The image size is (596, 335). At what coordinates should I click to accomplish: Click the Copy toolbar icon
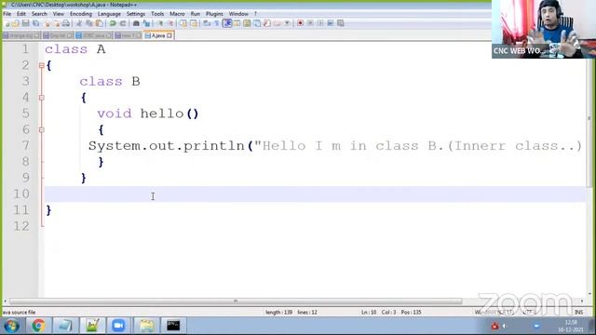[x=89, y=23]
